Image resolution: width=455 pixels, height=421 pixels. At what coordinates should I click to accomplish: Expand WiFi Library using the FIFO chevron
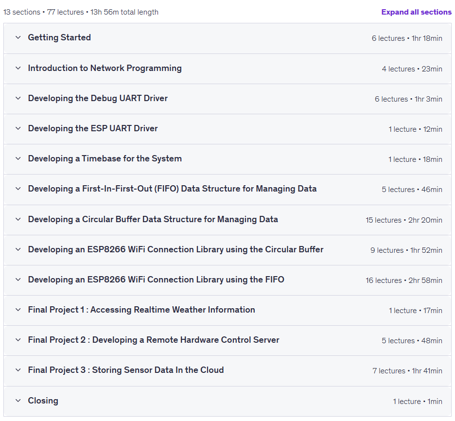[x=18, y=280]
